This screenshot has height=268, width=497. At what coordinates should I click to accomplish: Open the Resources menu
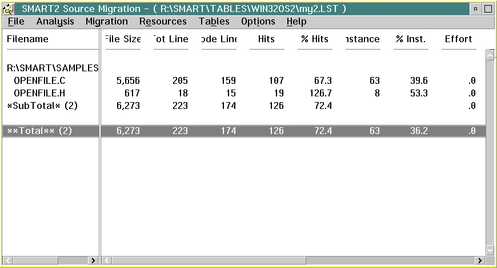point(163,22)
